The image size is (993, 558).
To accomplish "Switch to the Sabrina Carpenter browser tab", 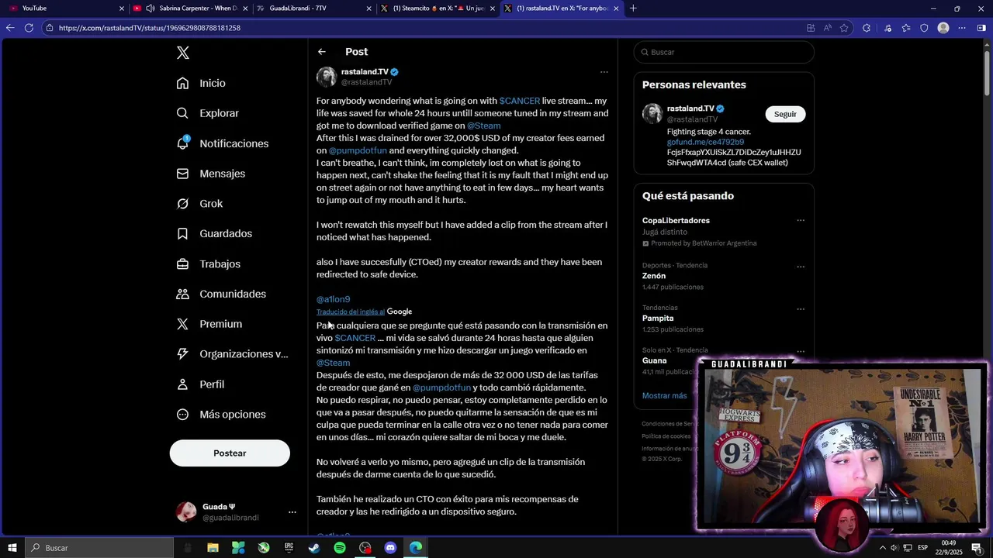I will click(190, 9).
